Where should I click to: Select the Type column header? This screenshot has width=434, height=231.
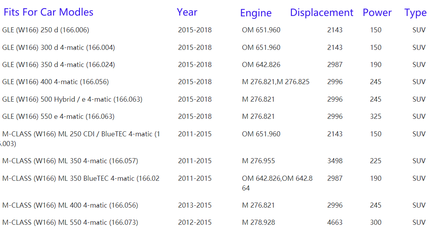415,13
